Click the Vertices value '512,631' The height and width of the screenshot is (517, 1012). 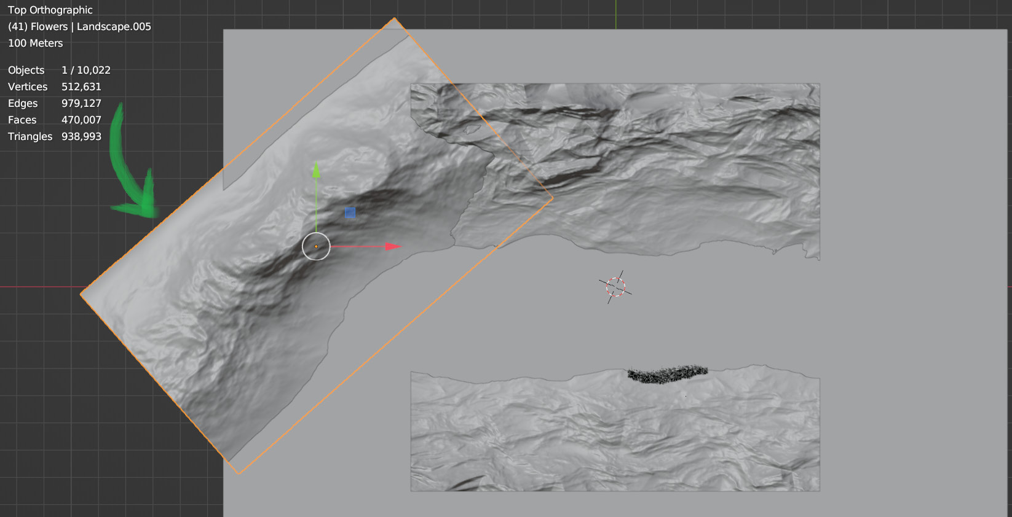coord(81,87)
